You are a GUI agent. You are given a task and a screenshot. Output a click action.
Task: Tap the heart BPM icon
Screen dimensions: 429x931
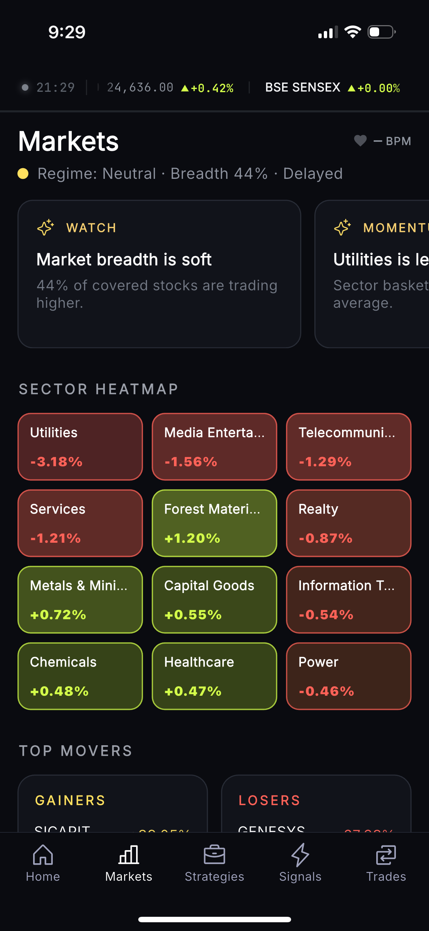(x=360, y=141)
